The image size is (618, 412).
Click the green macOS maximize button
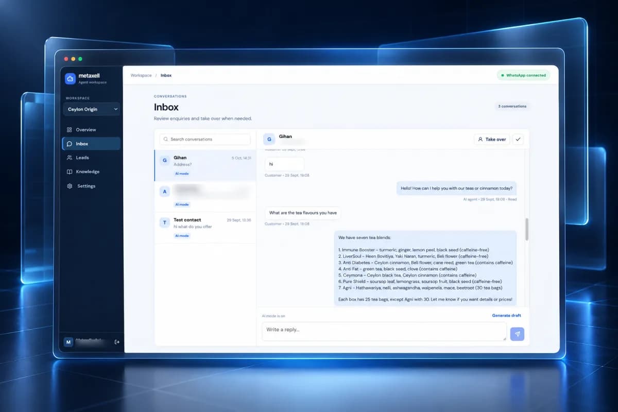(80, 59)
